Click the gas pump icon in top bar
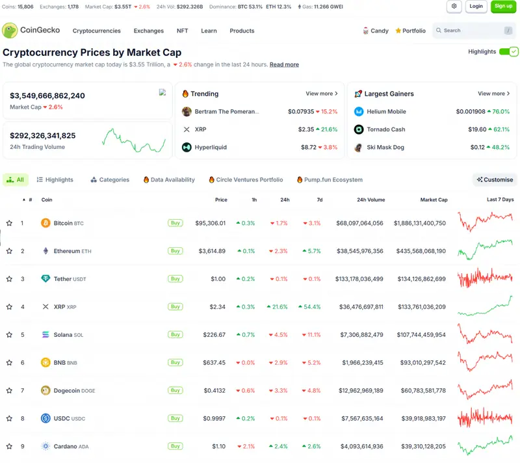The width and height of the screenshot is (520, 463). [x=300, y=7]
